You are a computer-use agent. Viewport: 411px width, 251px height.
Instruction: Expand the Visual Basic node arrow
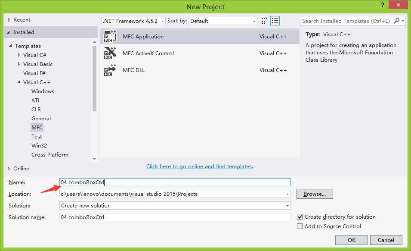click(19, 64)
